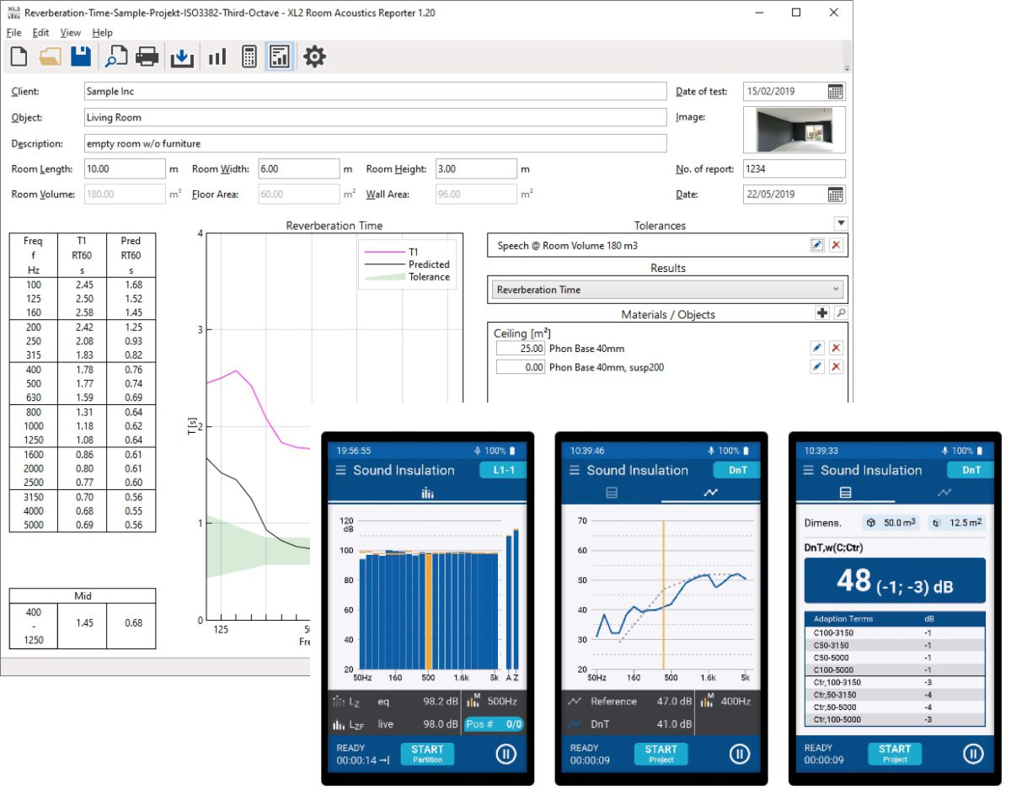
Task: Toggle the report view toolbar button
Action: [280, 57]
